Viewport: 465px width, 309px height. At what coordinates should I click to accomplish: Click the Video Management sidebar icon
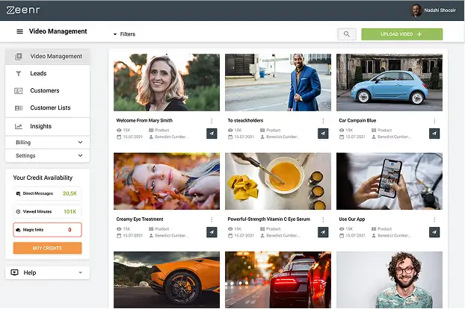[19, 56]
